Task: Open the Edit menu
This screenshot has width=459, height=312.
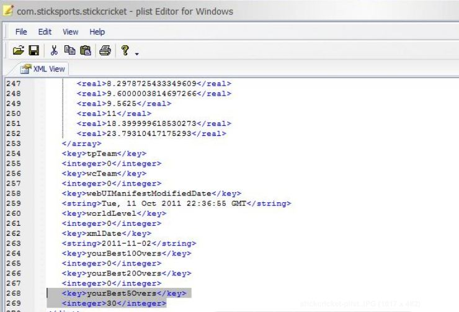Action: pos(45,32)
